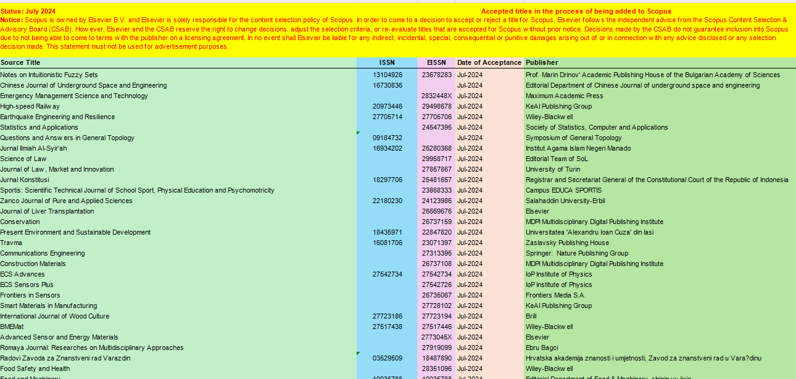The image size is (796, 379).
Task: Click EISSN value 29958717
Action: [436, 159]
